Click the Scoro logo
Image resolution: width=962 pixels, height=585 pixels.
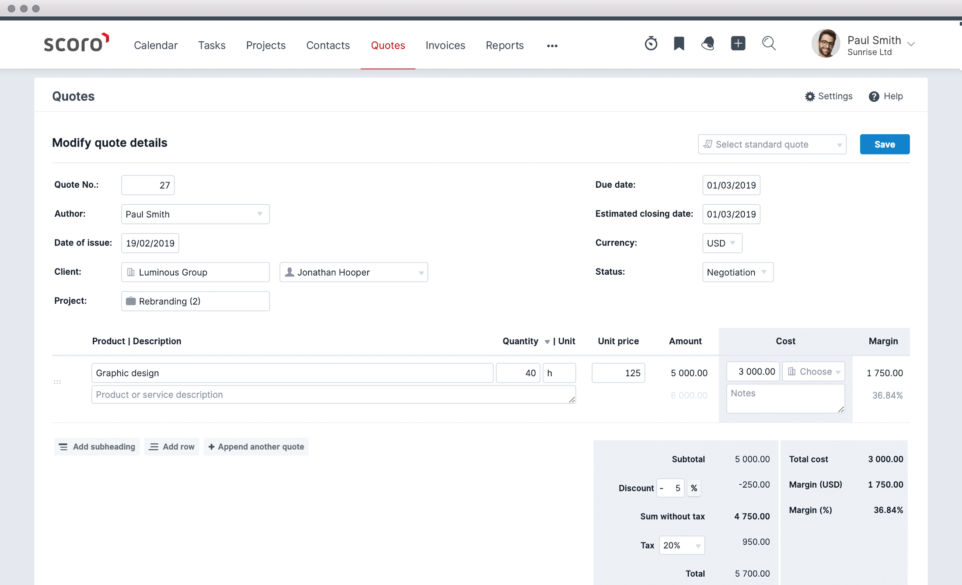(77, 43)
